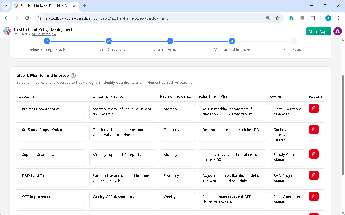
Task: Open the browser extensions puzzle icon
Action: click(313, 18)
